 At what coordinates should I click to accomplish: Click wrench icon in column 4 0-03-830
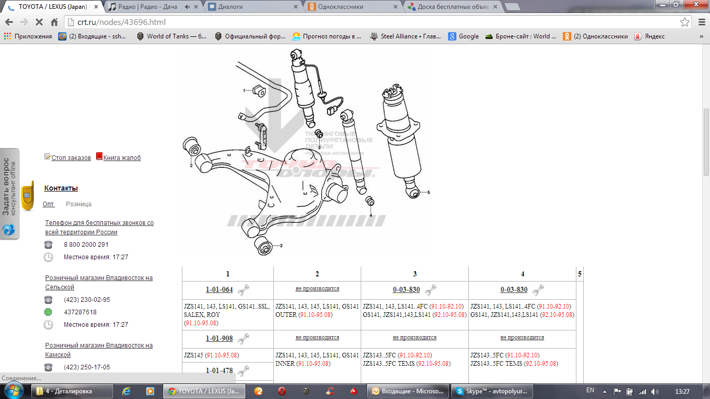(538, 290)
